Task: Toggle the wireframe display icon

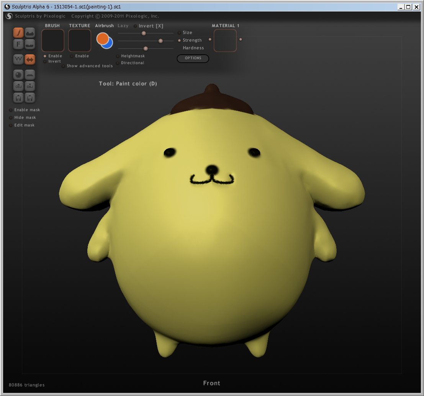Action: click(x=18, y=59)
